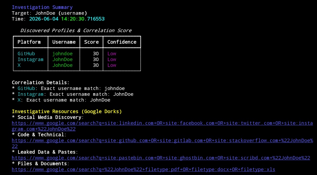Viewport: 317px width, 175px height.
Task: Click the Correlation Details: heading
Action: [x=41, y=83]
